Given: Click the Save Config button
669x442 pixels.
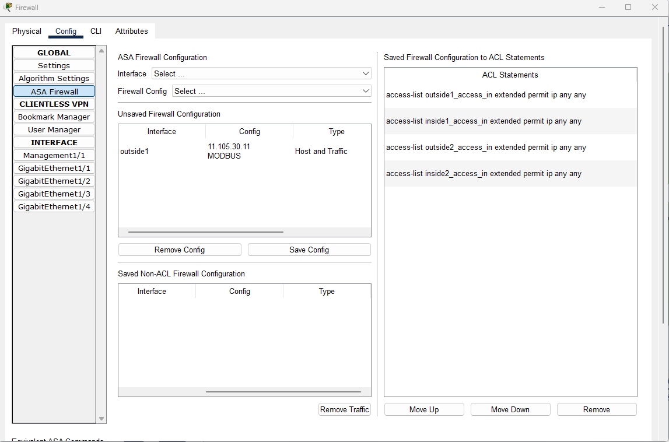Looking at the screenshot, I should (x=309, y=249).
